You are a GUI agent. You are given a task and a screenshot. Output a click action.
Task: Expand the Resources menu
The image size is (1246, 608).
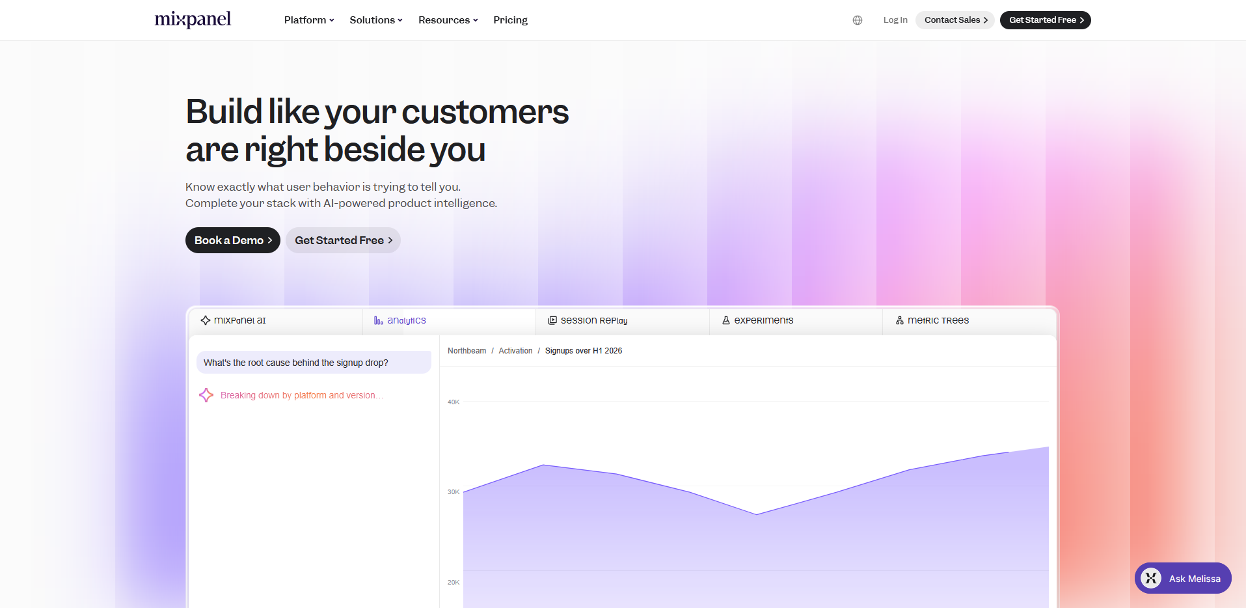click(x=448, y=20)
